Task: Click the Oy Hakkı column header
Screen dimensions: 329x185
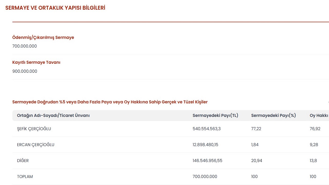Action: (x=319, y=116)
